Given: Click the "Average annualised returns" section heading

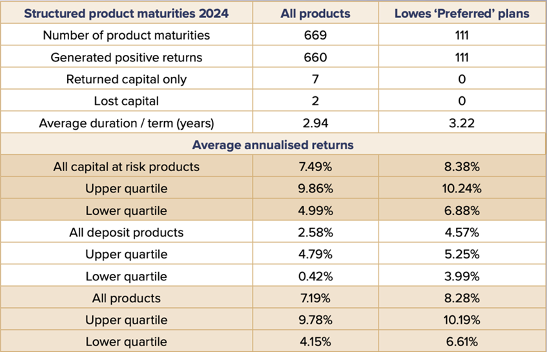Looking at the screenshot, I should tap(273, 145).
